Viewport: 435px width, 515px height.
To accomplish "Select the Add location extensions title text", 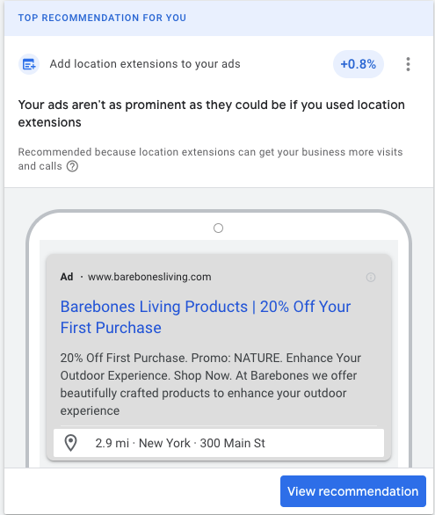I will 145,64.
